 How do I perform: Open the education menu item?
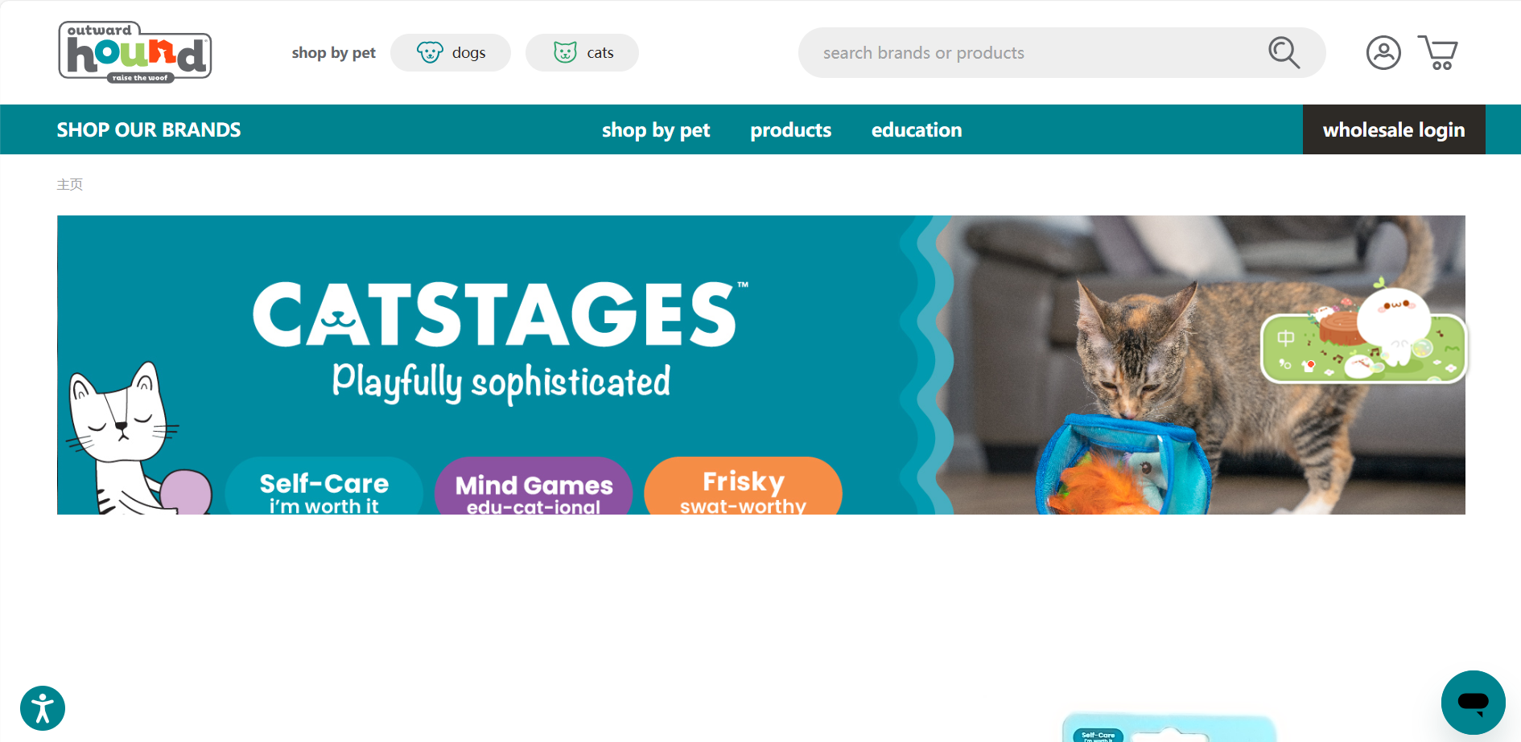pos(917,130)
